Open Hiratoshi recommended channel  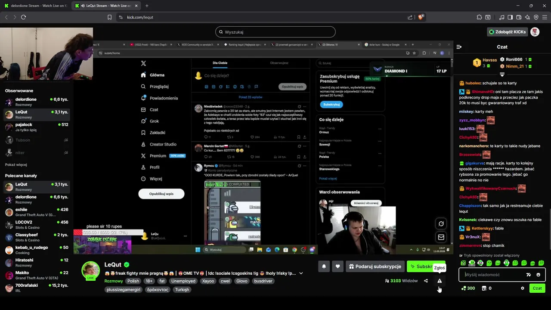pyautogui.click(x=37, y=263)
